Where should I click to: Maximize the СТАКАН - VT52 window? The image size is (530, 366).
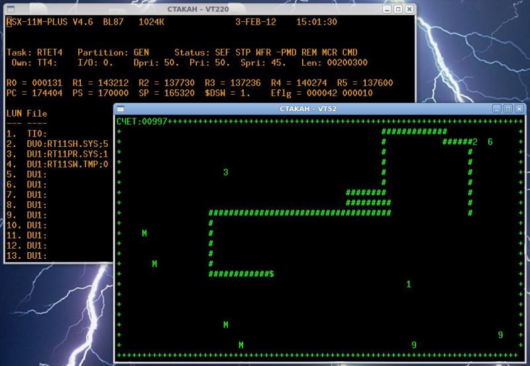pos(507,108)
